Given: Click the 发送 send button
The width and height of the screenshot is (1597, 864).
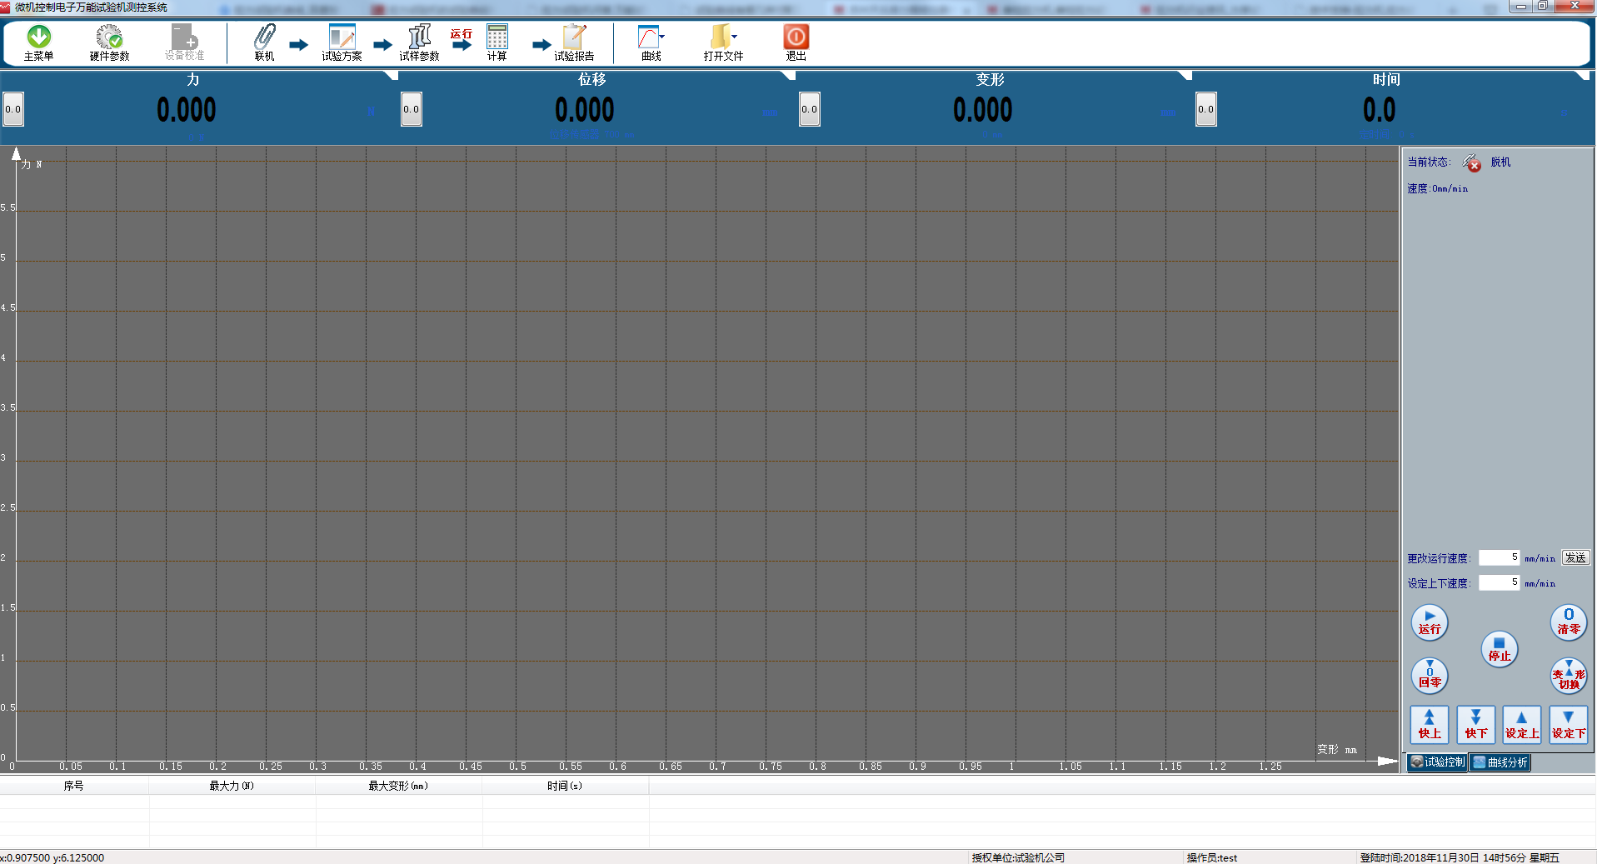Looking at the screenshot, I should [x=1575, y=558].
